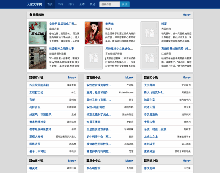Image resolution: width=220 pixels, height=173 pixels.
Task: Open the 天空文学网 site logo
Action: (34, 4)
